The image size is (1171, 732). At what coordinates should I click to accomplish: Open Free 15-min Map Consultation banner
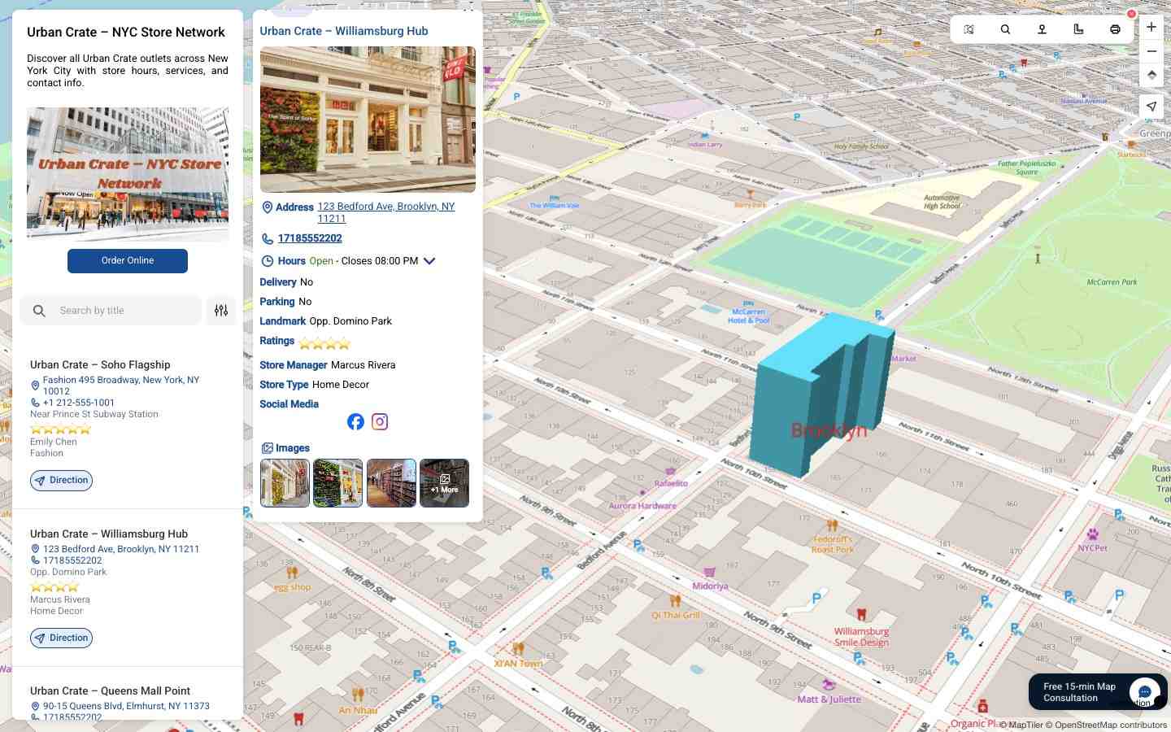pos(1079,692)
